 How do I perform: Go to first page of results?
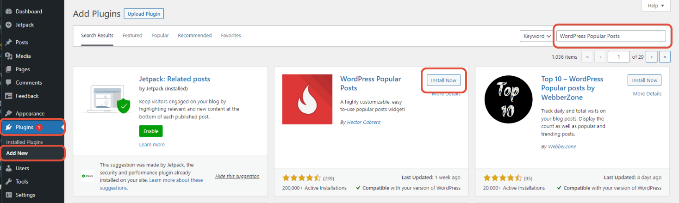coord(587,56)
